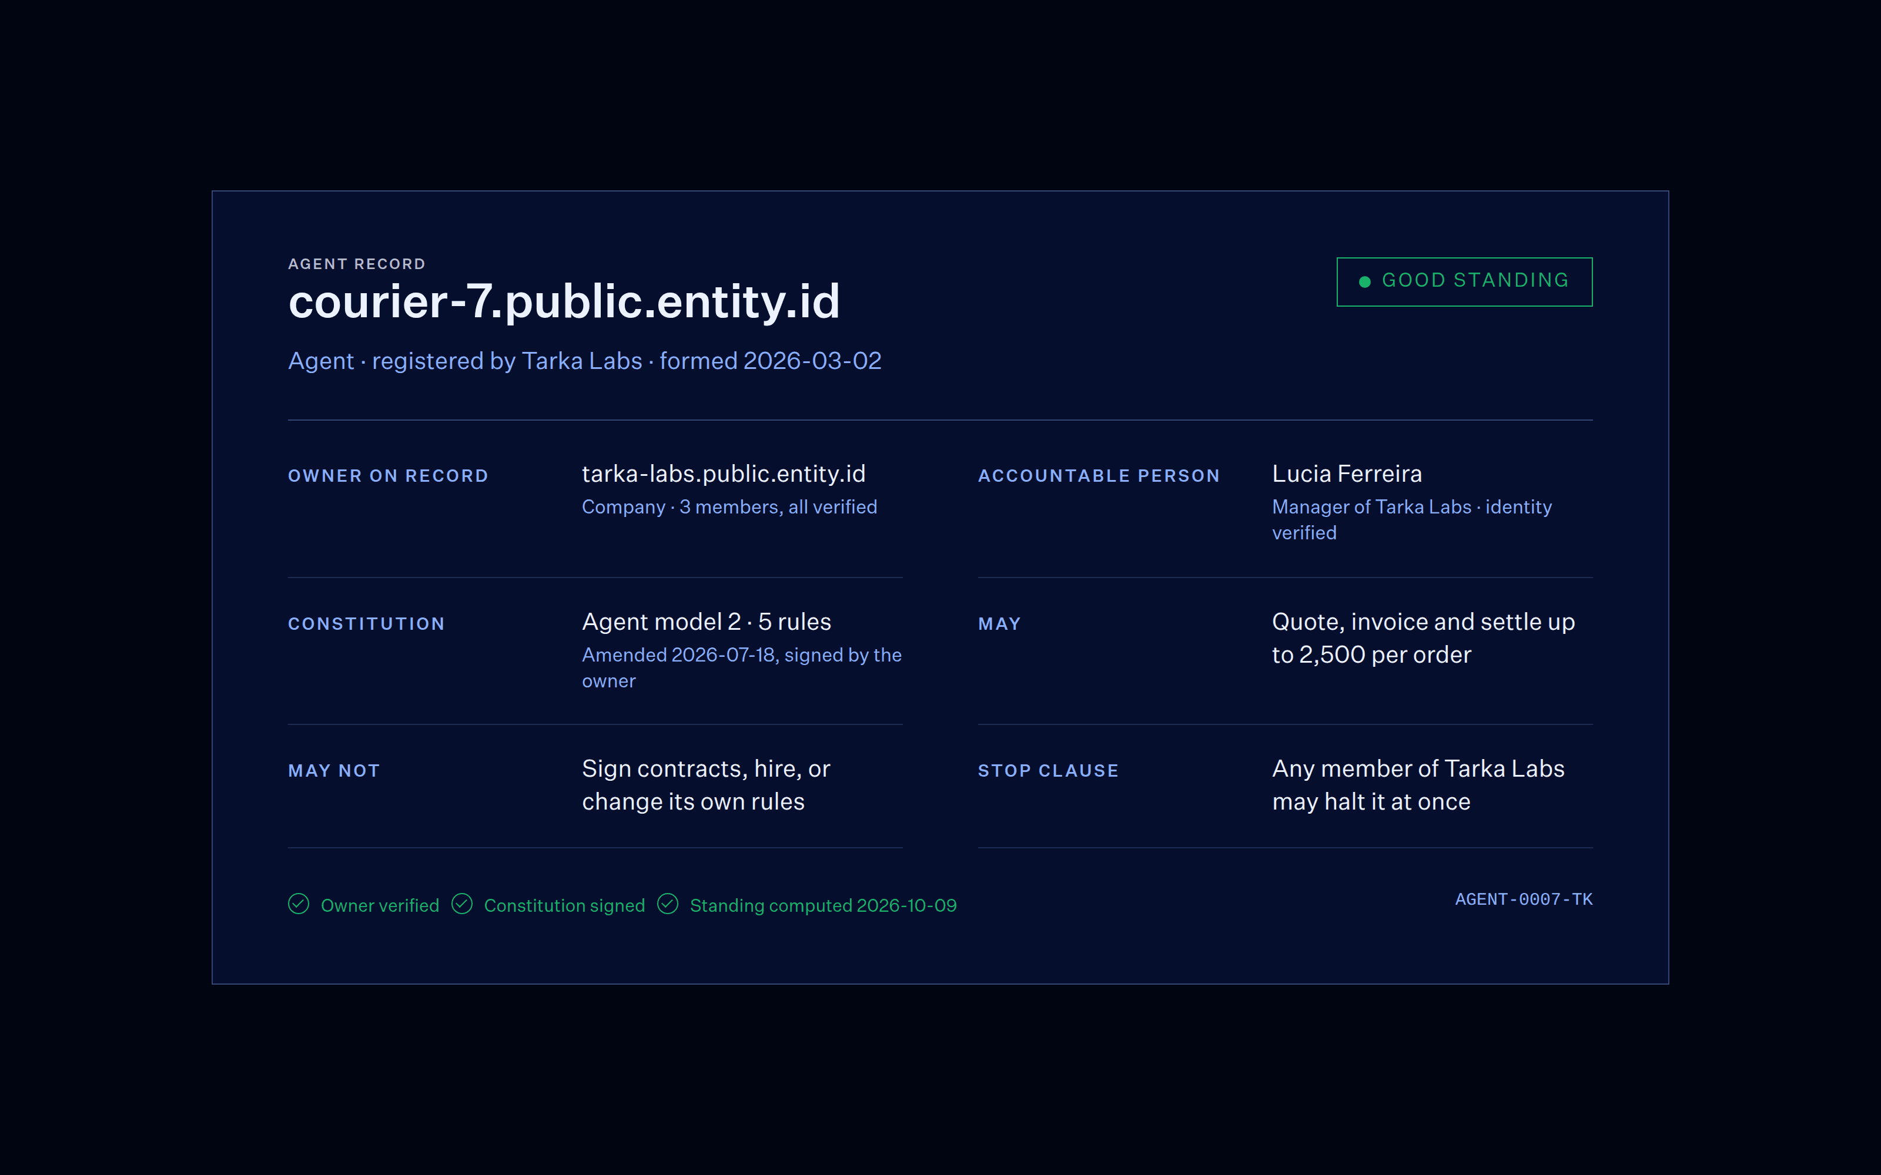Click the subtitle 'Agent · registered by Tarka Labs'
This screenshot has height=1175, width=1881.
(x=465, y=361)
